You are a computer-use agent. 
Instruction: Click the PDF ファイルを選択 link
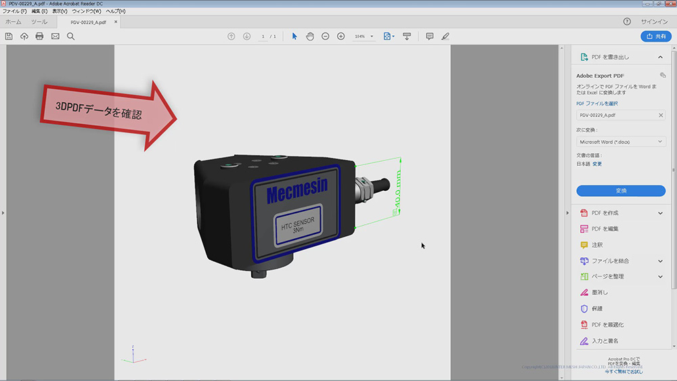597,104
